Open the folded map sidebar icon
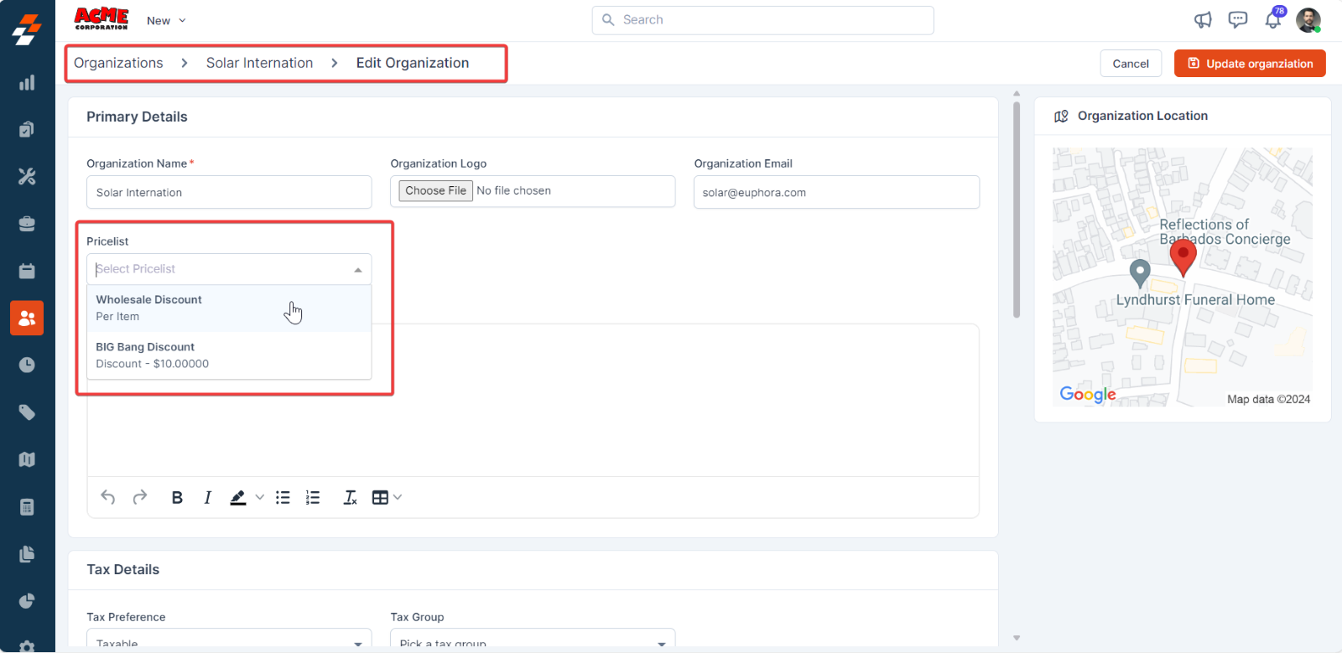This screenshot has height=653, width=1342. pyautogui.click(x=27, y=459)
